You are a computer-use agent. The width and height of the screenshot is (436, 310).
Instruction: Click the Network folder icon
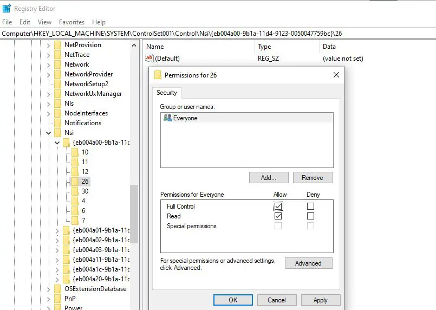(x=57, y=64)
